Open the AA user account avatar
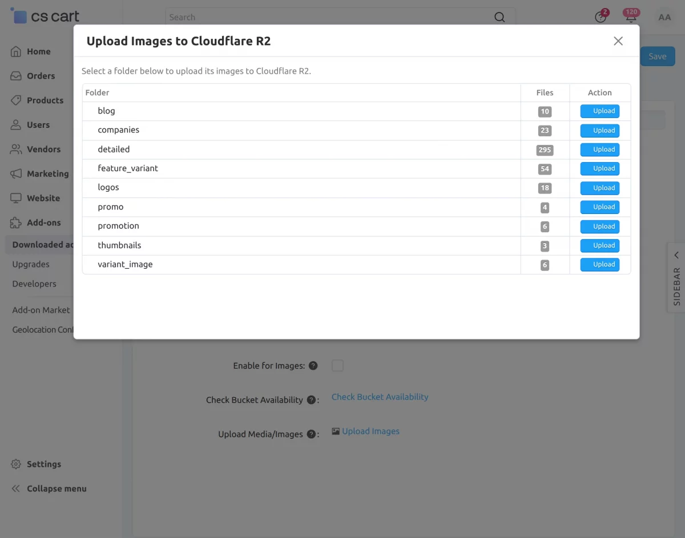Viewport: 685px width, 538px height. 664,17
